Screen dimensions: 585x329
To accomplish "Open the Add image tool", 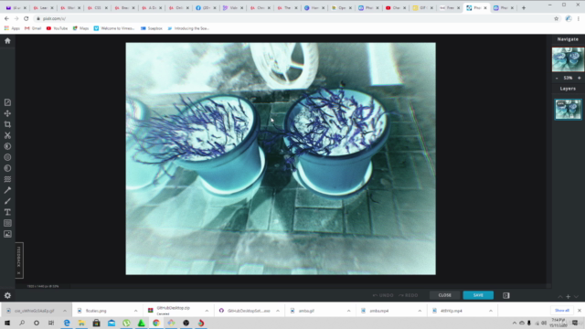I will pyautogui.click(x=7, y=234).
